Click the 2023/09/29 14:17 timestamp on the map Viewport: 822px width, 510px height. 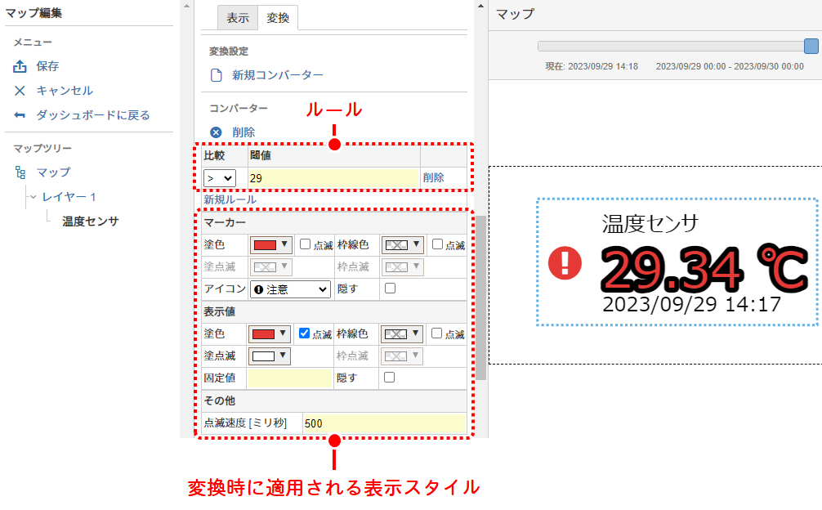coord(691,305)
